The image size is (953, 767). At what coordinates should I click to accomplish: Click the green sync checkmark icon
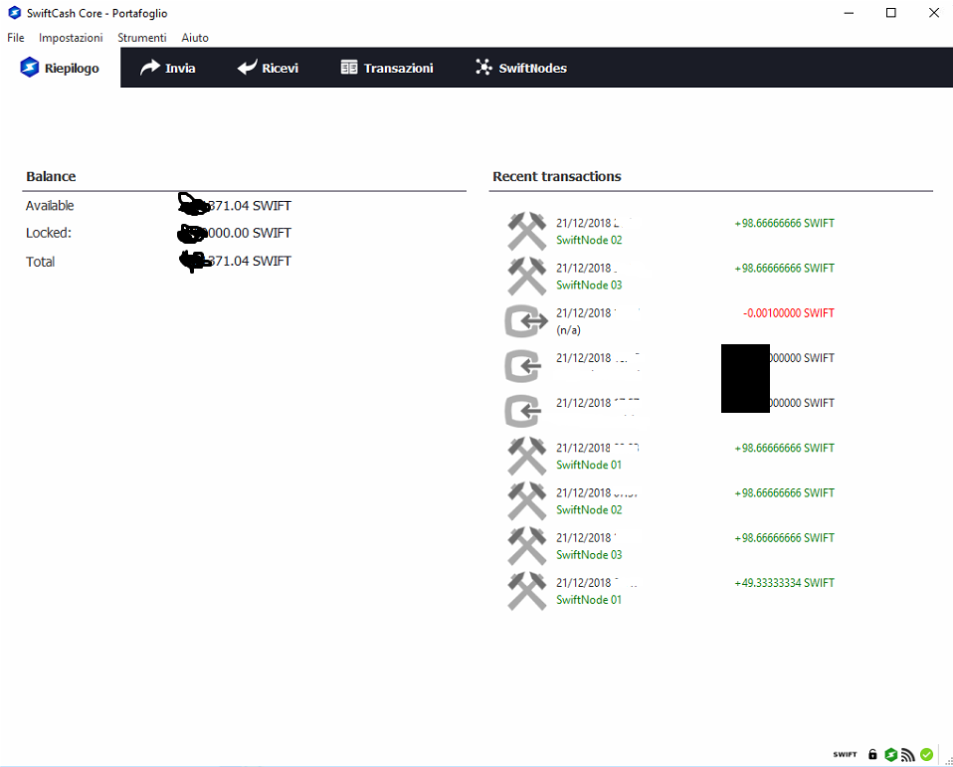[x=926, y=754]
